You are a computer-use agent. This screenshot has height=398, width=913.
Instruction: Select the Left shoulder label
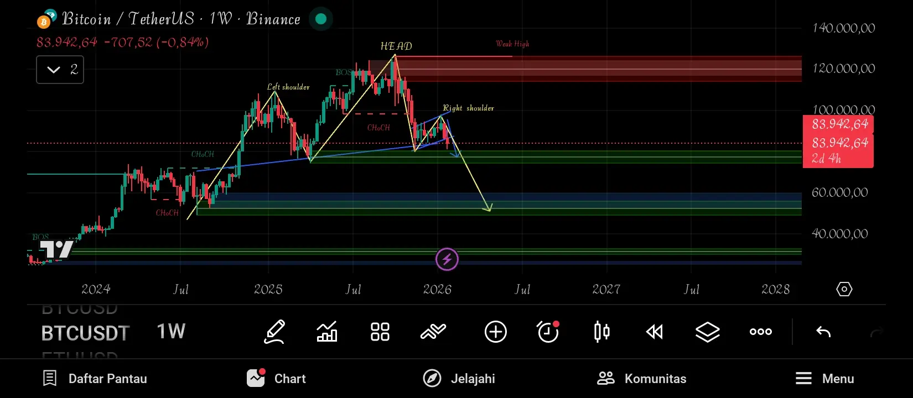click(288, 87)
